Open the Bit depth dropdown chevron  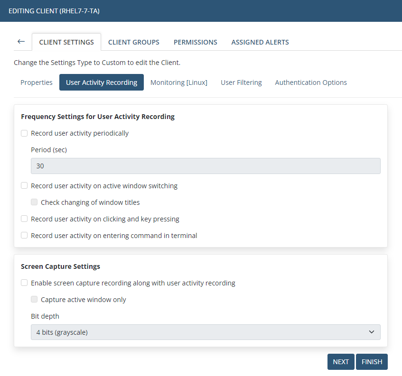point(371,332)
